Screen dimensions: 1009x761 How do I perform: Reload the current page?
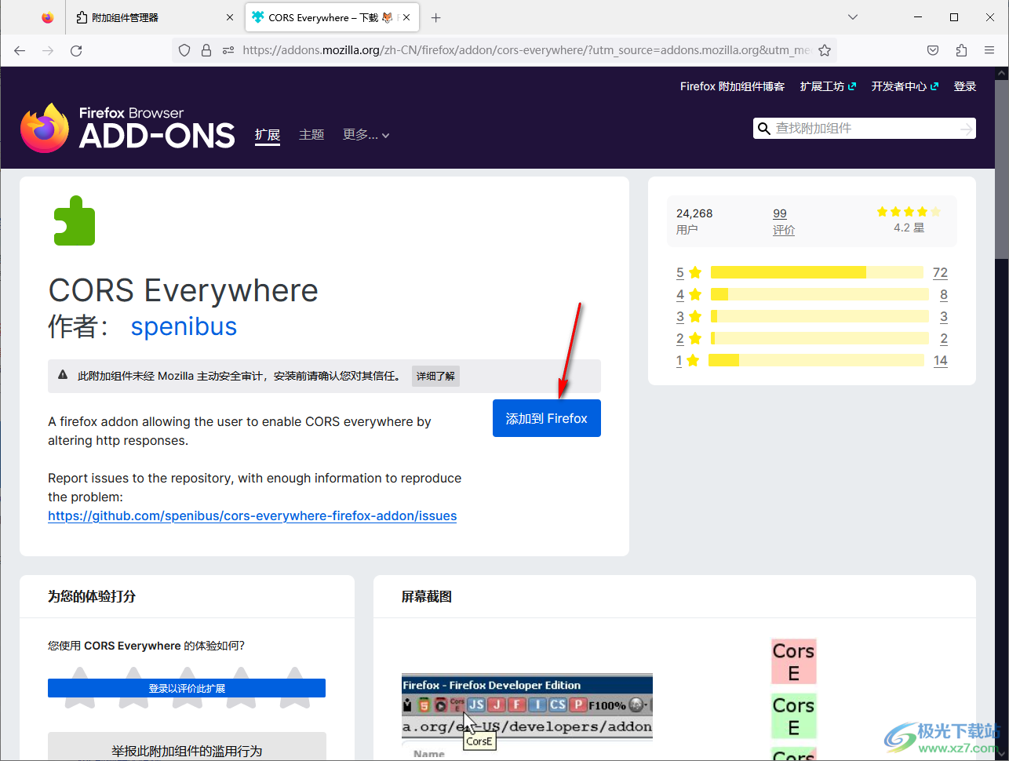(76, 50)
